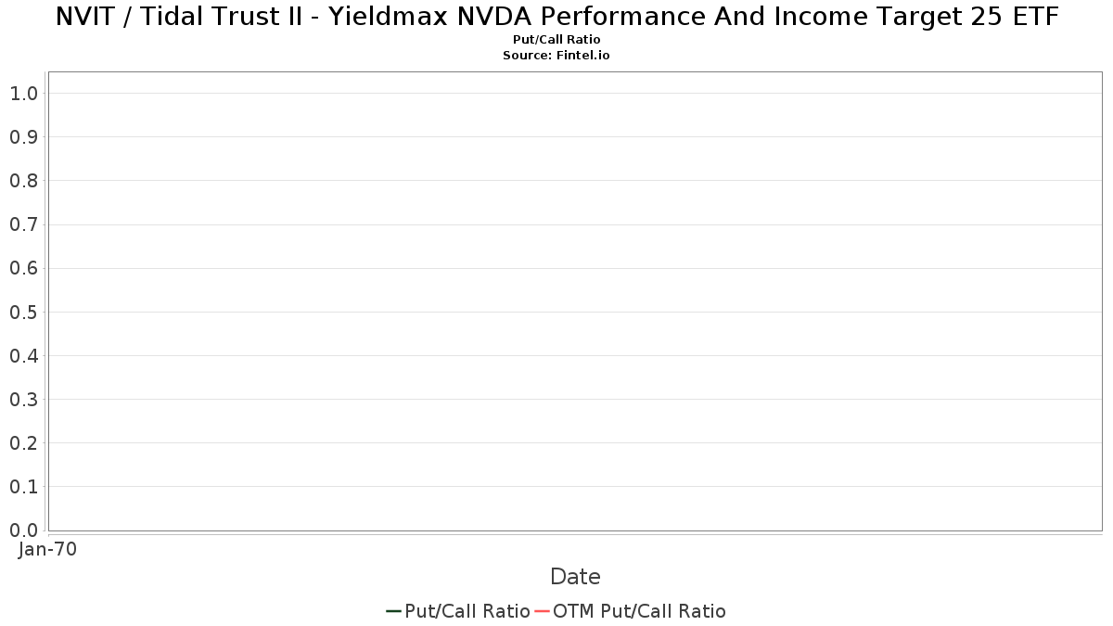
Task: Toggle the Put/Call Ratio legend entry
Action: 467,611
